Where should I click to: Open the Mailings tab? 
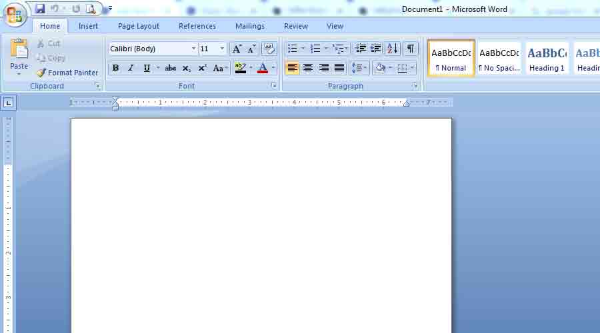[x=250, y=26]
